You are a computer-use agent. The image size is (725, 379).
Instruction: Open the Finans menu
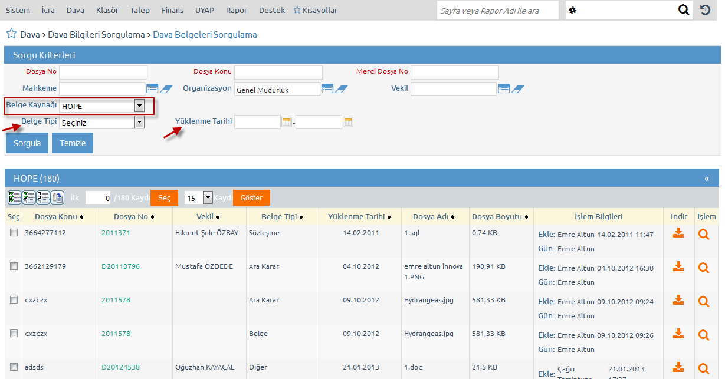pos(173,10)
